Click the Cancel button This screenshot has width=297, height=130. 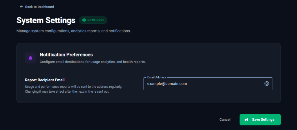click(x=225, y=120)
